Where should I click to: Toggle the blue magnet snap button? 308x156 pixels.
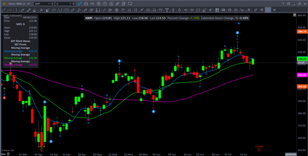[x=268, y=10]
